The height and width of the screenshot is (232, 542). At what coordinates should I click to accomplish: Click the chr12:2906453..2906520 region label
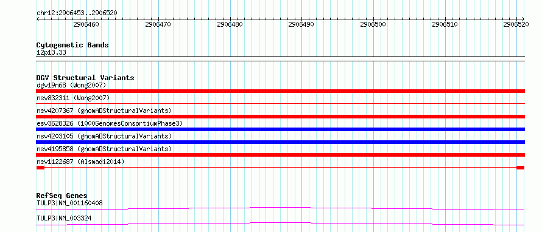pyautogui.click(x=77, y=13)
